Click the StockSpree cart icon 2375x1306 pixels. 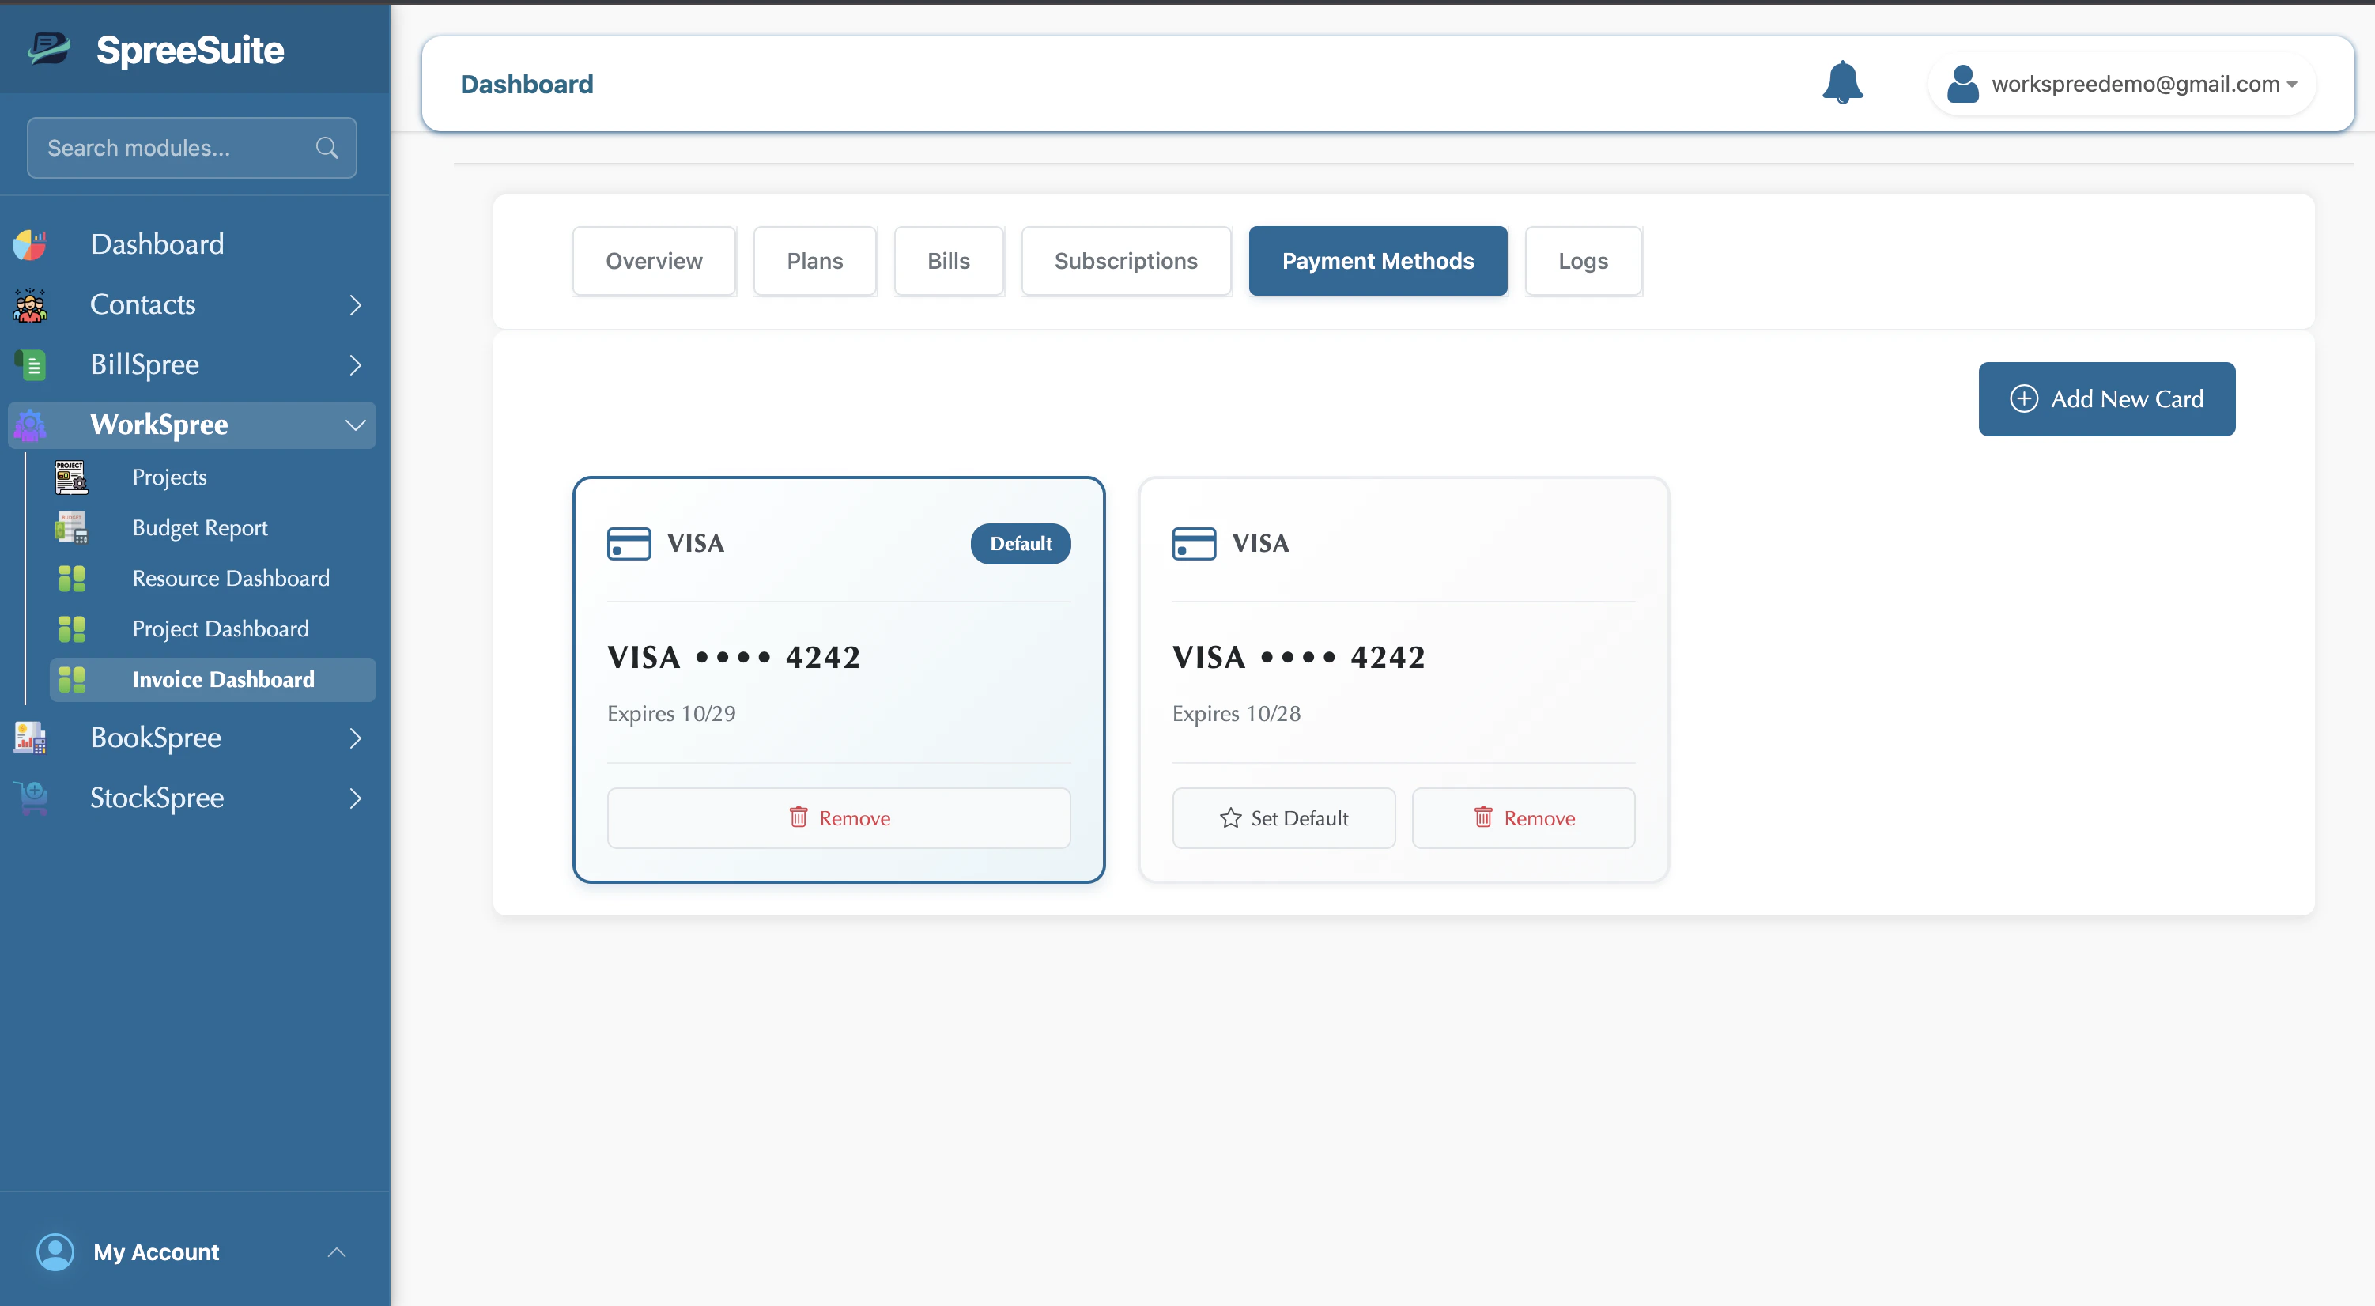click(29, 798)
